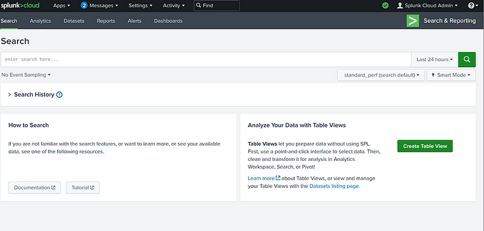
Task: Click the green health status checkmark icon
Action: [x=385, y=5]
